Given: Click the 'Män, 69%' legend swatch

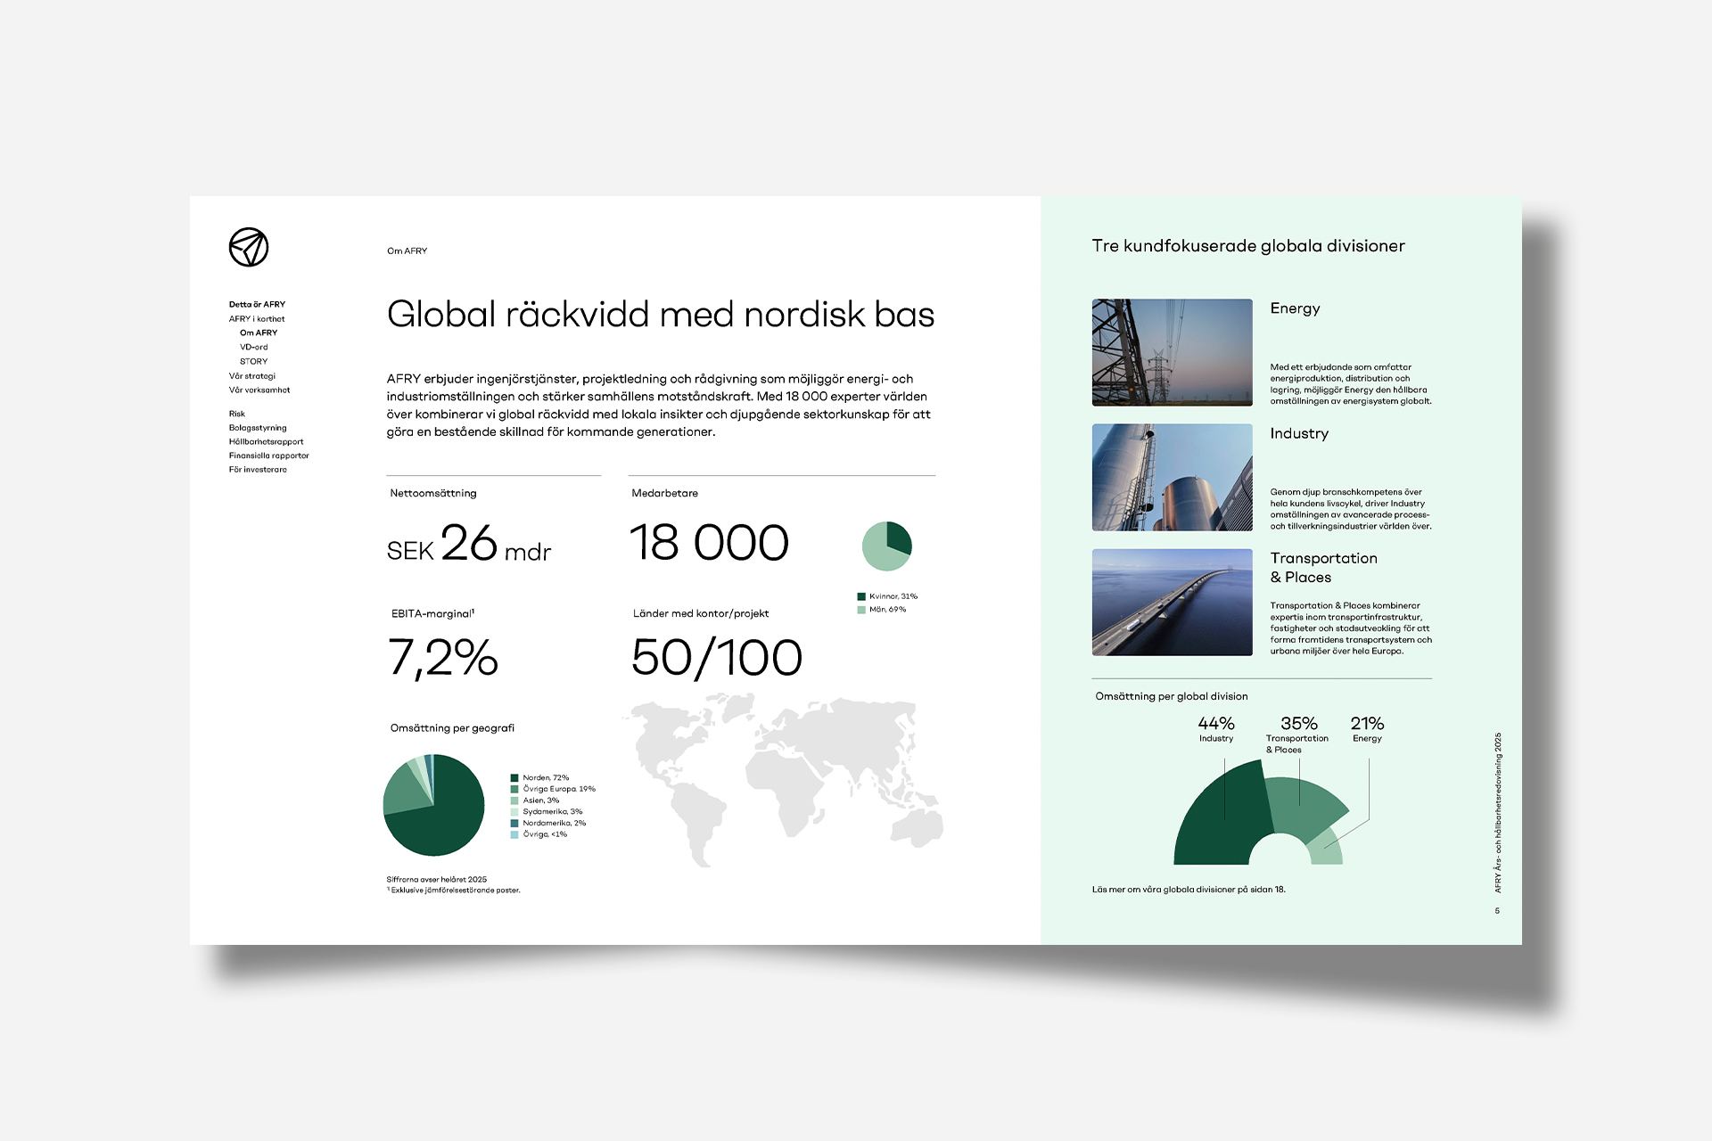Looking at the screenshot, I should 861,610.
